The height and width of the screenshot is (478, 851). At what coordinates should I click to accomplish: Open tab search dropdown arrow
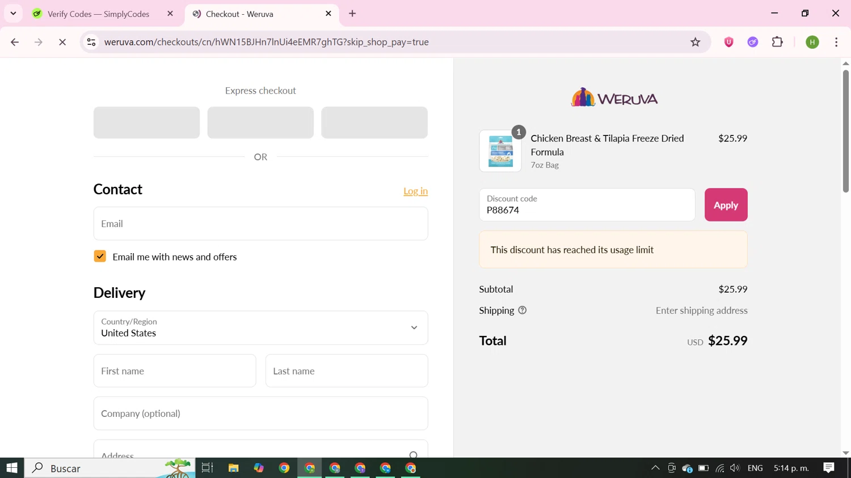[x=13, y=14]
